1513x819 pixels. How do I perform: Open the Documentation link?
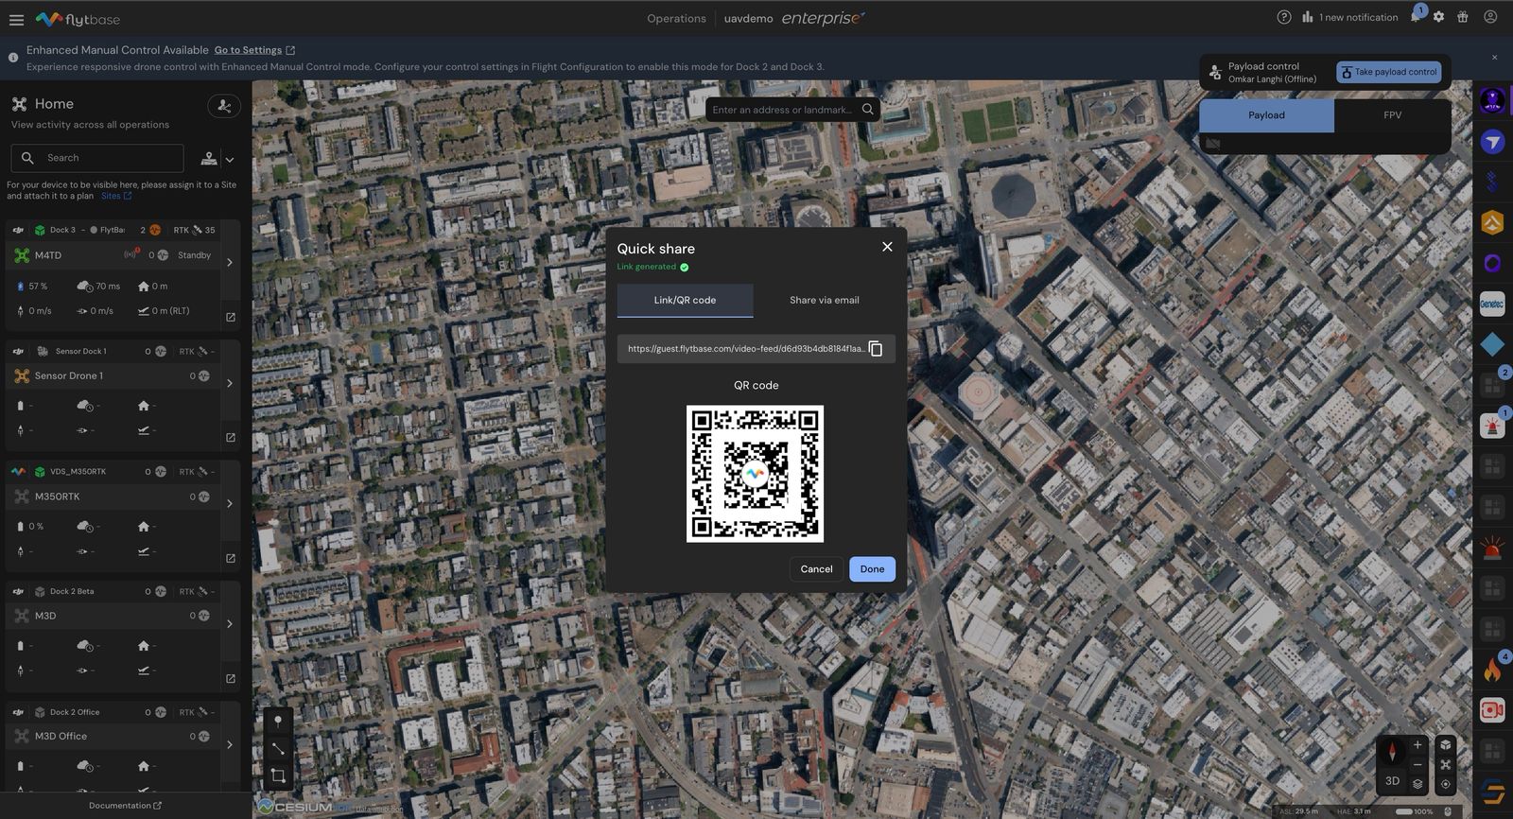tap(125, 806)
